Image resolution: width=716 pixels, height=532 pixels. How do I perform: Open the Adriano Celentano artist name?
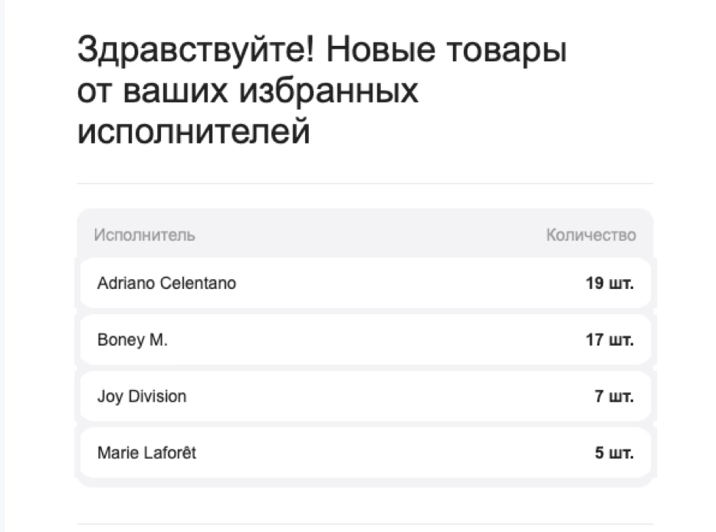tap(166, 283)
